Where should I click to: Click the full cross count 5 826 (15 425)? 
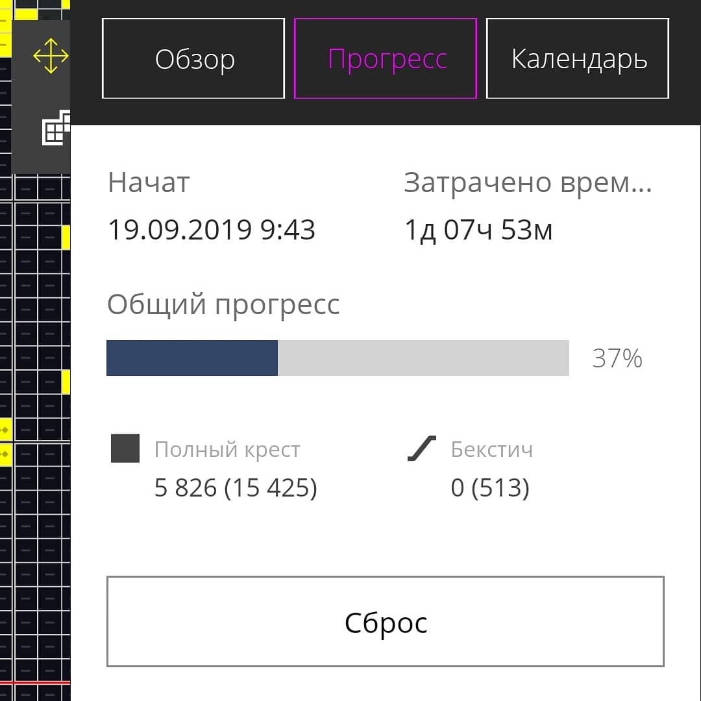tap(236, 487)
